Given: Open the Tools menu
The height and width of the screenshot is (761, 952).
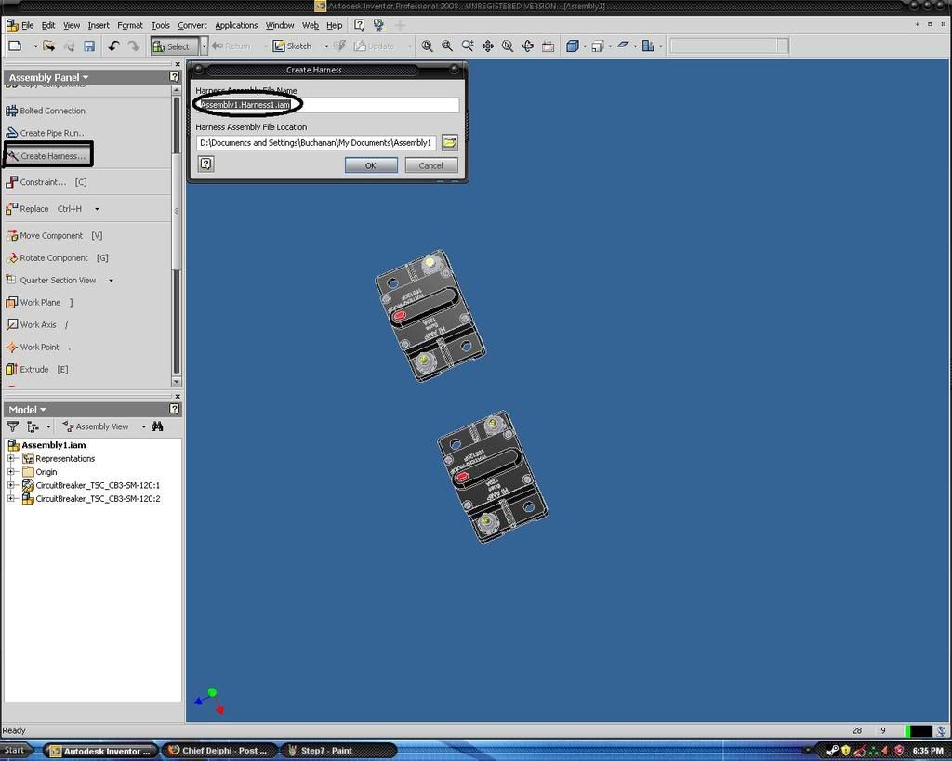Looking at the screenshot, I should pos(160,25).
